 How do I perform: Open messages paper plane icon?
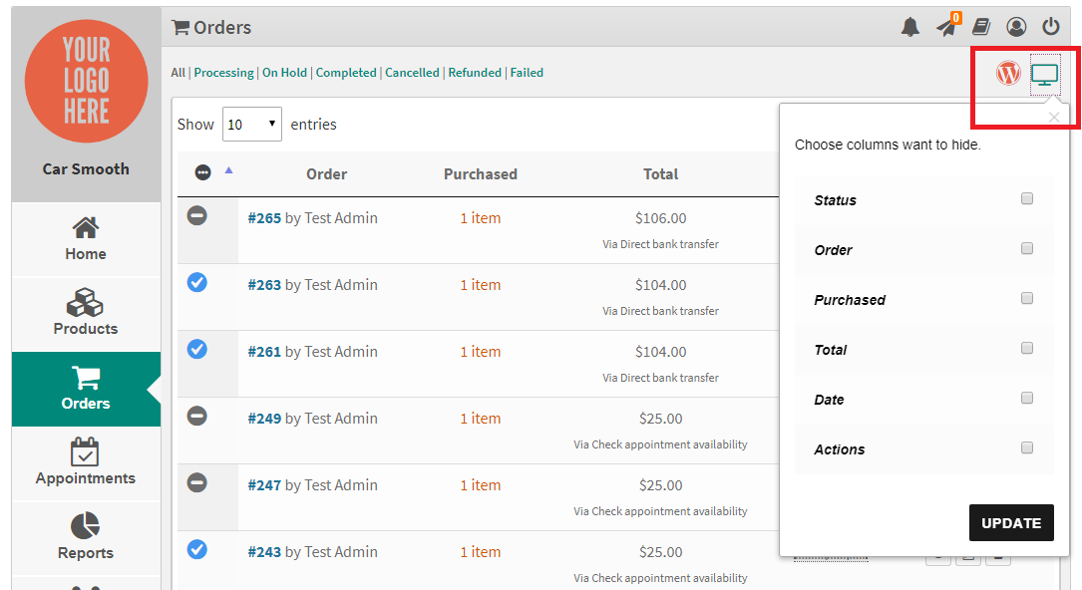pos(946,27)
